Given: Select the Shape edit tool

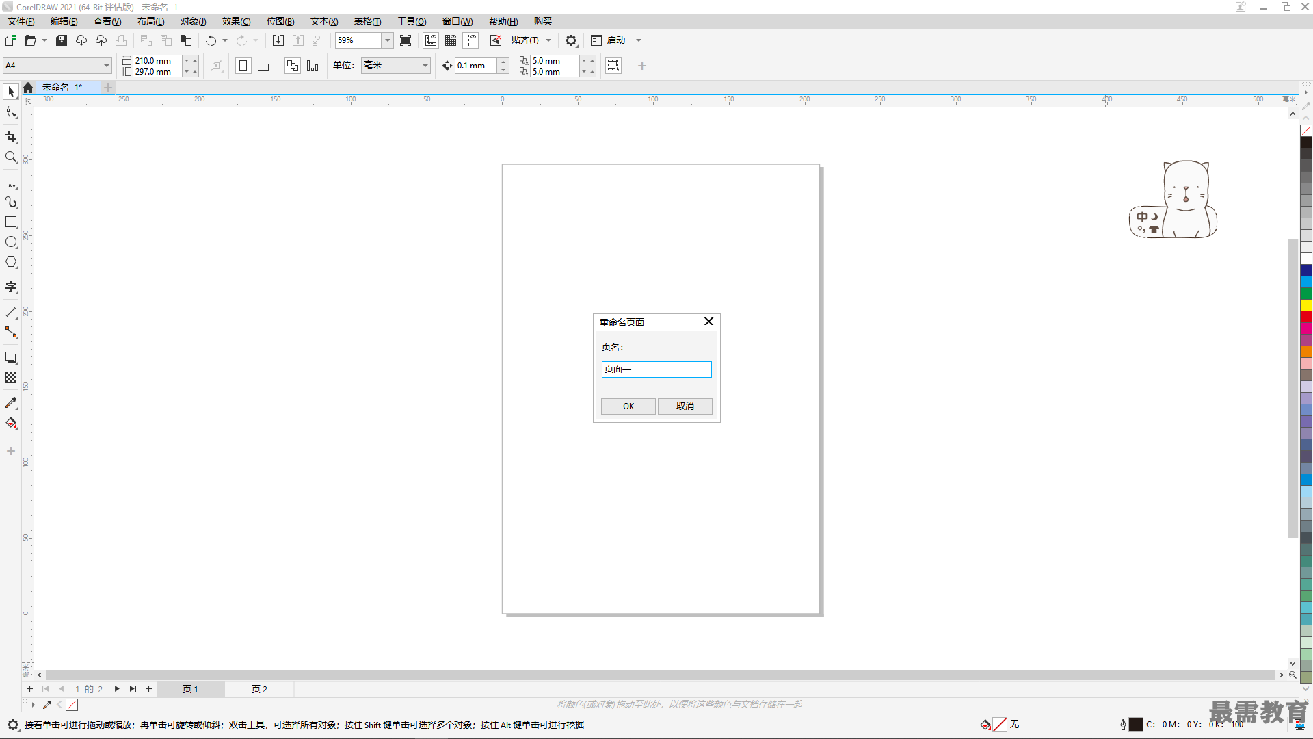Looking at the screenshot, I should coord(11,113).
